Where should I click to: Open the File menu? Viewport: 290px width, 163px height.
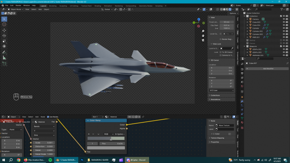(7, 6)
